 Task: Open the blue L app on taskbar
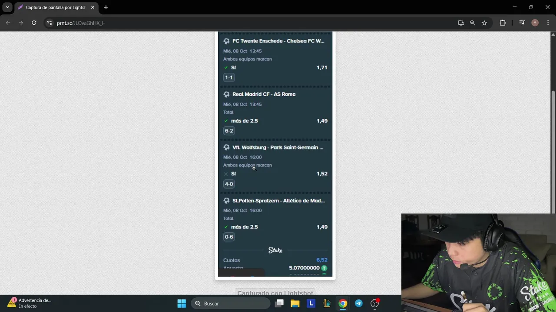coord(311,303)
